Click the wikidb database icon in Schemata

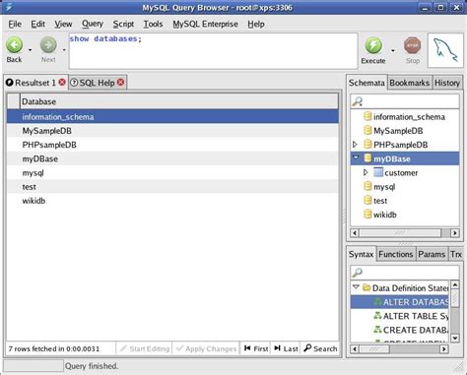367,215
